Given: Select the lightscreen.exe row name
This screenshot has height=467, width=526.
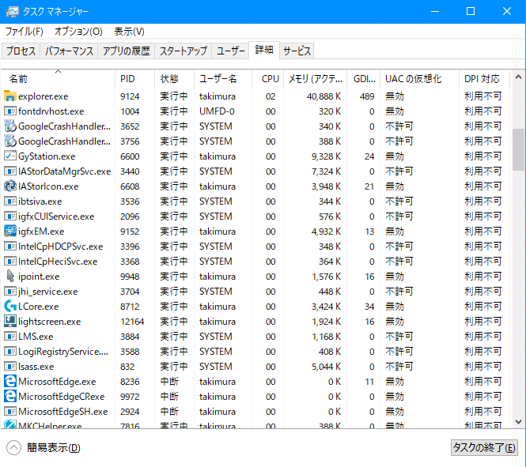Looking at the screenshot, I should (x=49, y=322).
